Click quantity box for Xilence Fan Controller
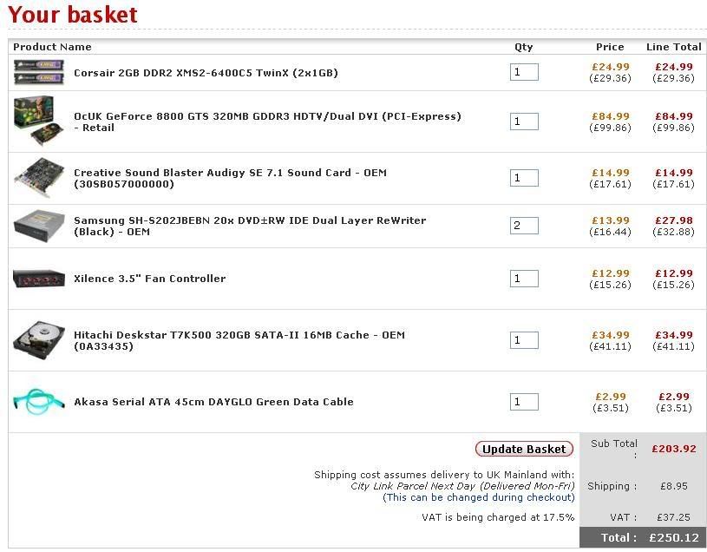707x552 pixels. point(524,279)
